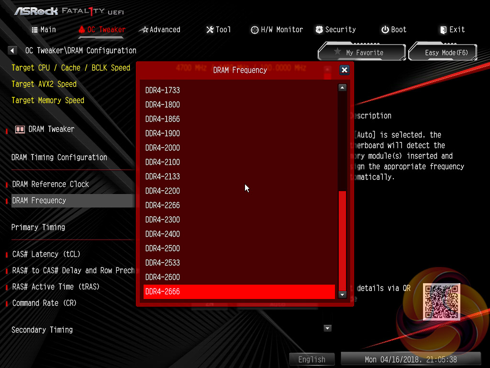490x368 pixels.
Task: Click Target AVX2 Speed label
Action: coord(44,84)
